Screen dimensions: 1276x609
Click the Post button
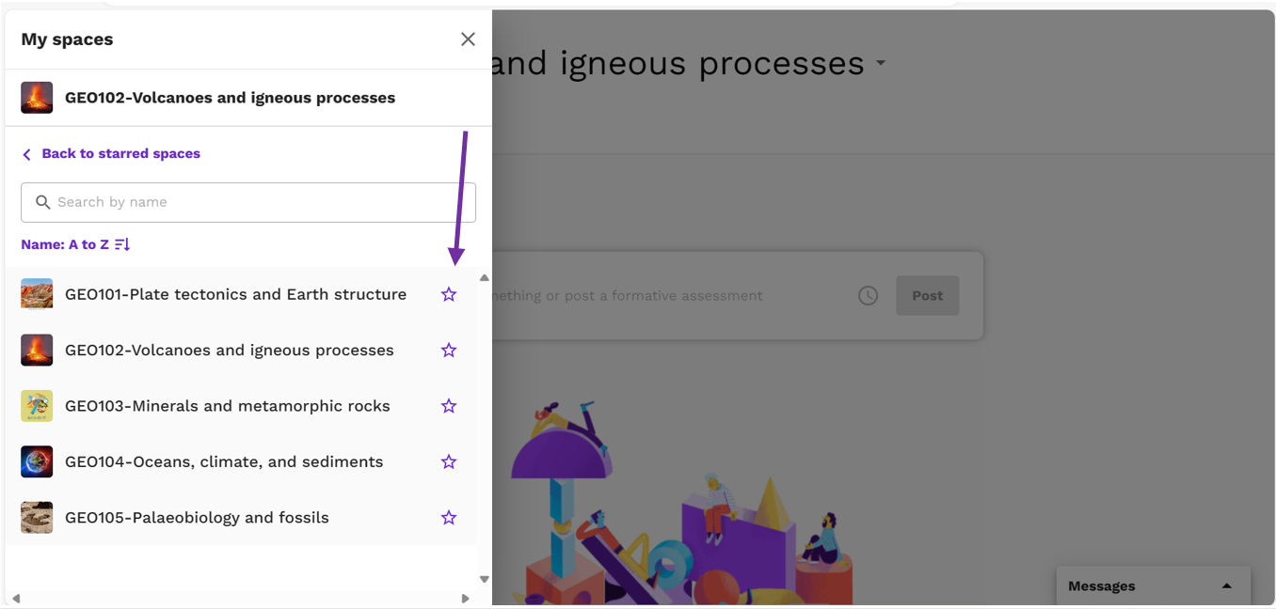tap(927, 295)
